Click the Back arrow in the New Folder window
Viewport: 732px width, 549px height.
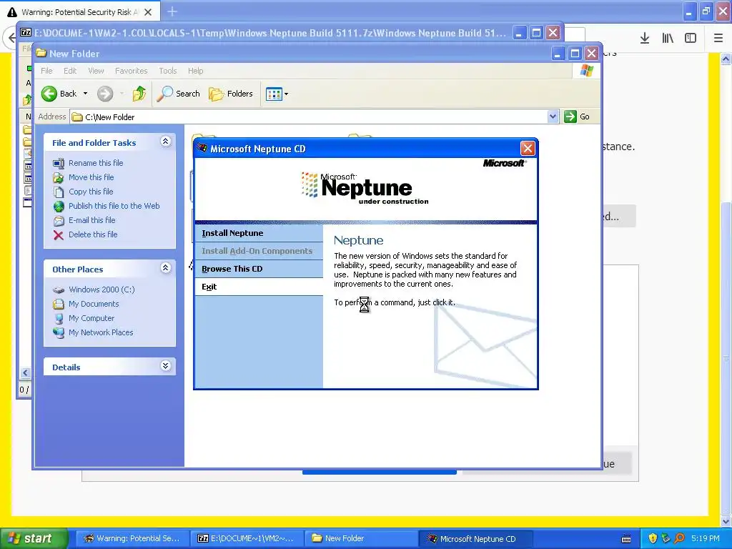coord(49,94)
